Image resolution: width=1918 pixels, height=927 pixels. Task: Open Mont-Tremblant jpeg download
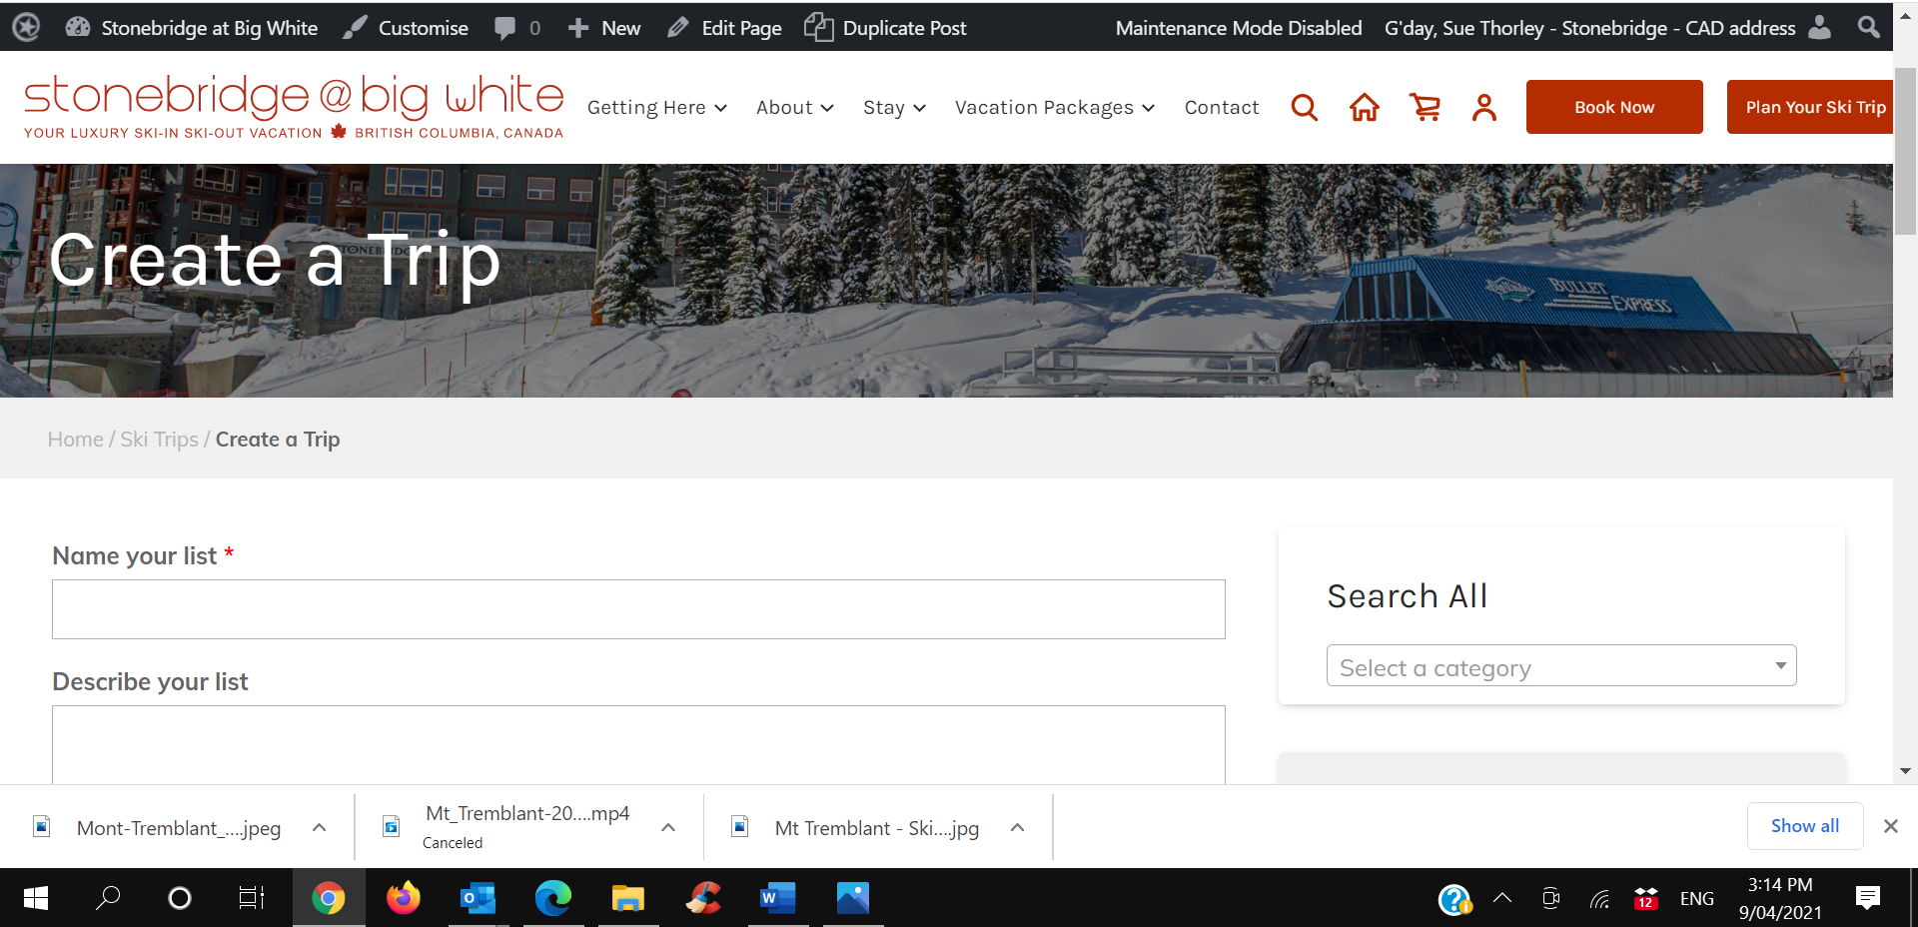pos(160,828)
